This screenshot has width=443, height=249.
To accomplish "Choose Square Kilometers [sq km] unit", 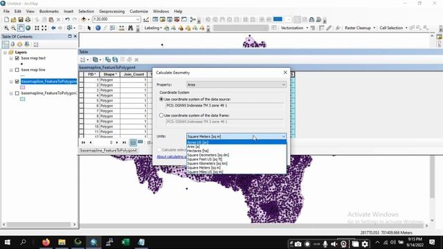I will pos(237,163).
